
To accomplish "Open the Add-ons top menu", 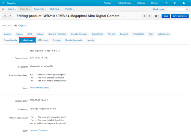I will click(109, 3).
